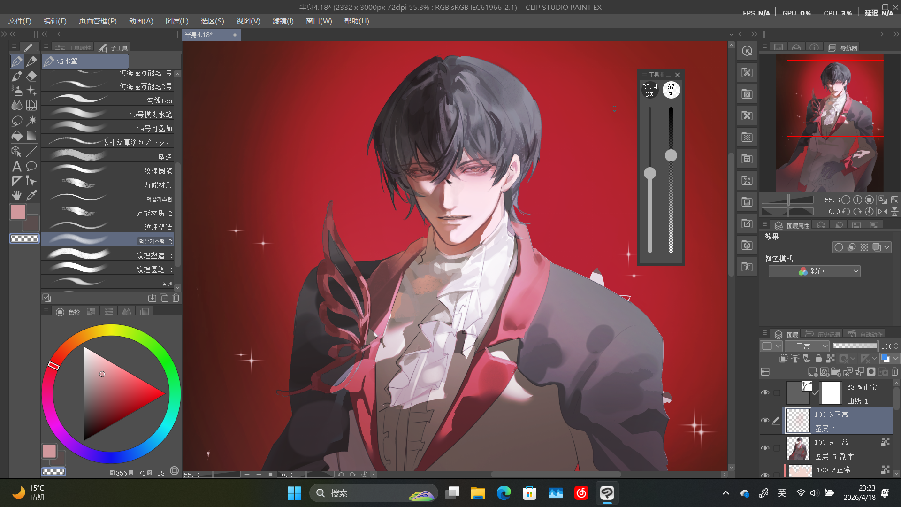This screenshot has height=507, width=901.
Task: Select the hand move tool
Action: click(17, 195)
